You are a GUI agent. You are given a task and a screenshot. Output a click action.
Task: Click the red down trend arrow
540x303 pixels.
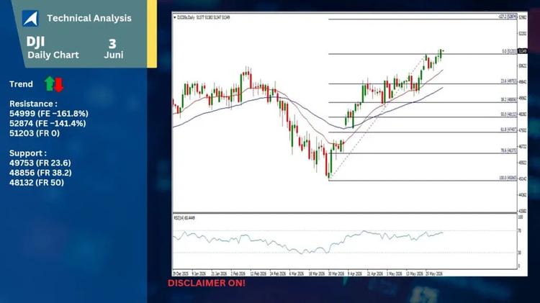[x=59, y=85]
